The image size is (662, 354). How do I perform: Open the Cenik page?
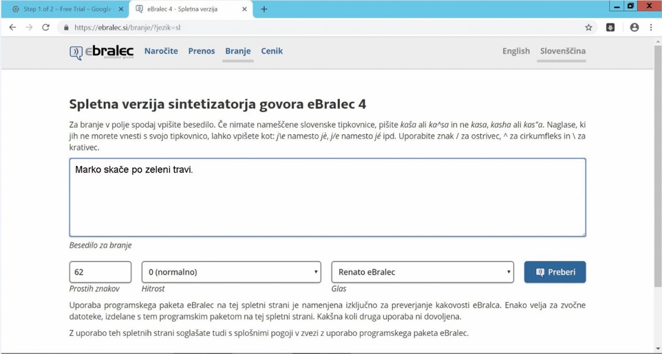pos(272,51)
